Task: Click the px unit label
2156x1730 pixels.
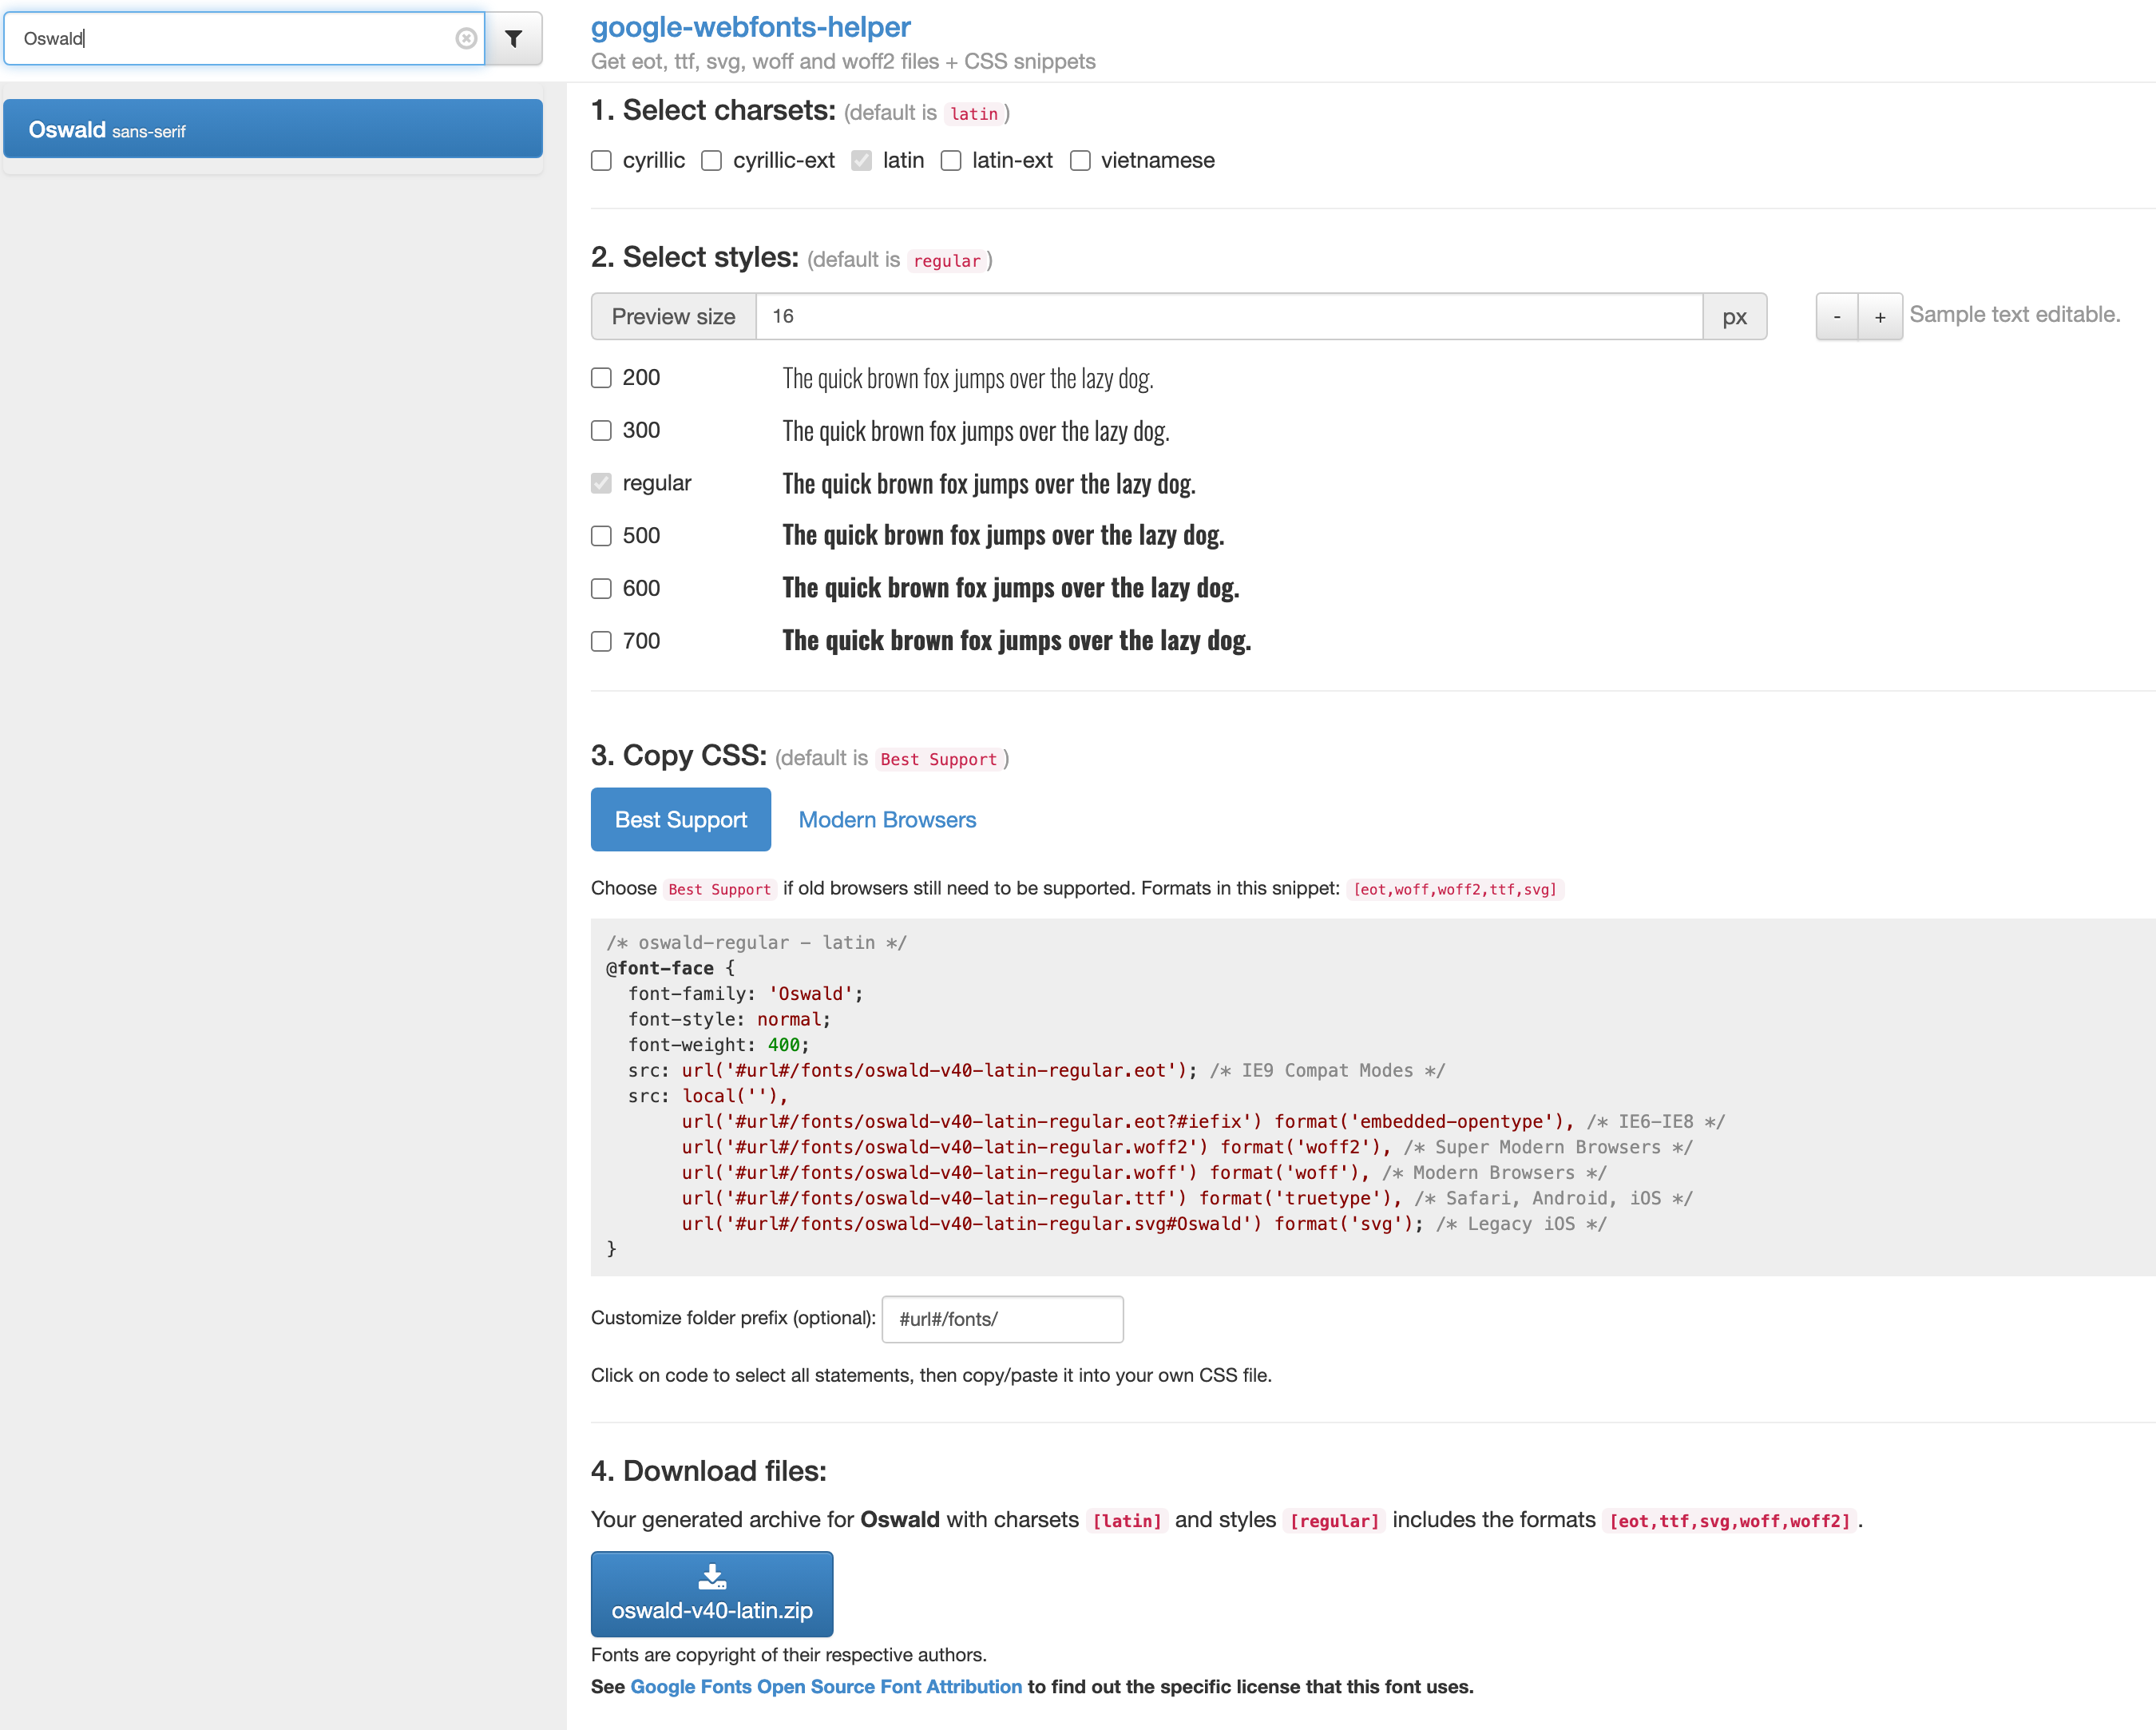Action: click(1735, 317)
